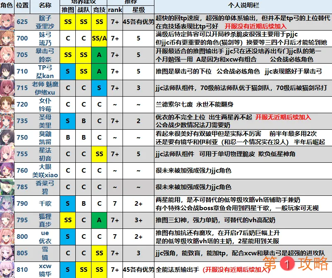The height and width of the screenshot is (278, 332).
Task: Click the 推图 sub-header
Action: tap(68, 10)
